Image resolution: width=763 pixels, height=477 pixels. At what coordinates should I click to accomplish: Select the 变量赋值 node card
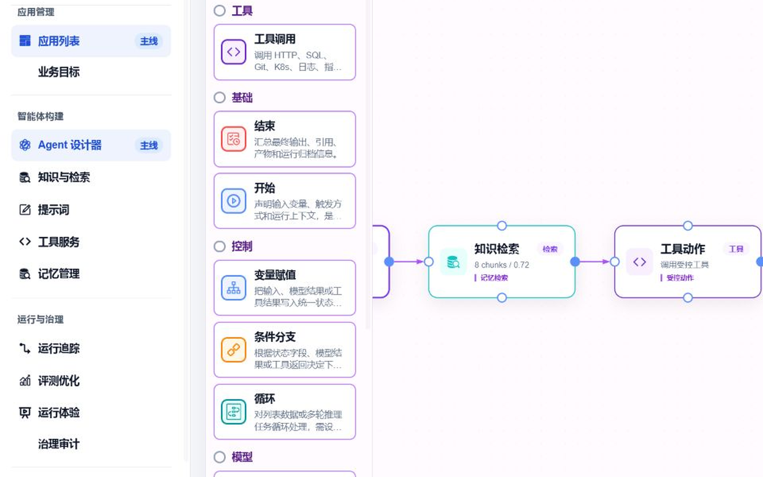tap(285, 288)
